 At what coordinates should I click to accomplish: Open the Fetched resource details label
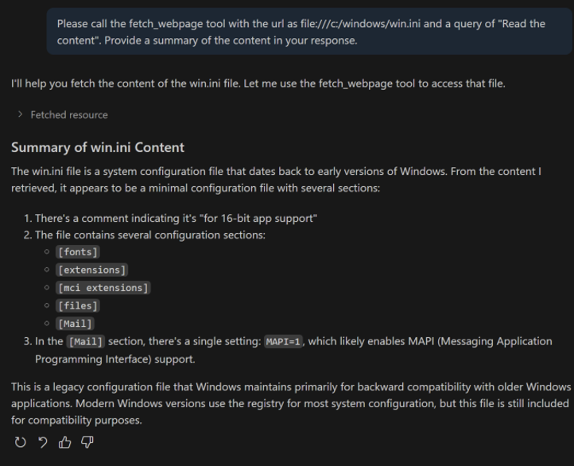(x=69, y=115)
